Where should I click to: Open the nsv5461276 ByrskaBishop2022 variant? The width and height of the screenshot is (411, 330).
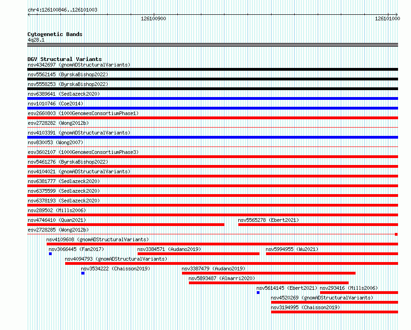point(68,162)
